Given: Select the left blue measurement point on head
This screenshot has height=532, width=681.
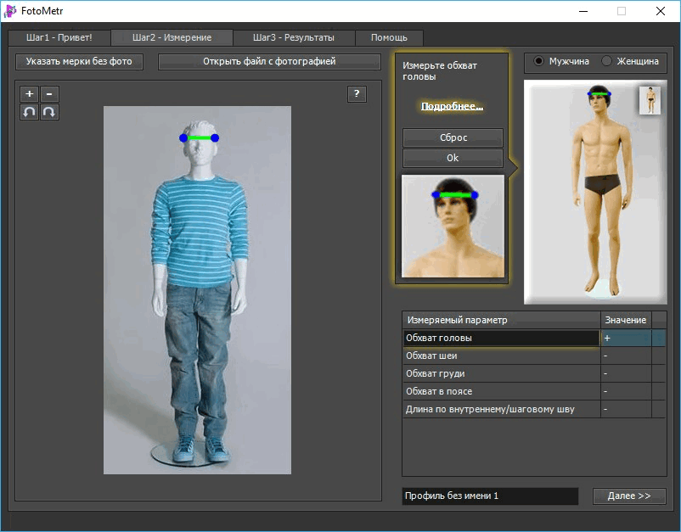Looking at the screenshot, I should click(183, 138).
